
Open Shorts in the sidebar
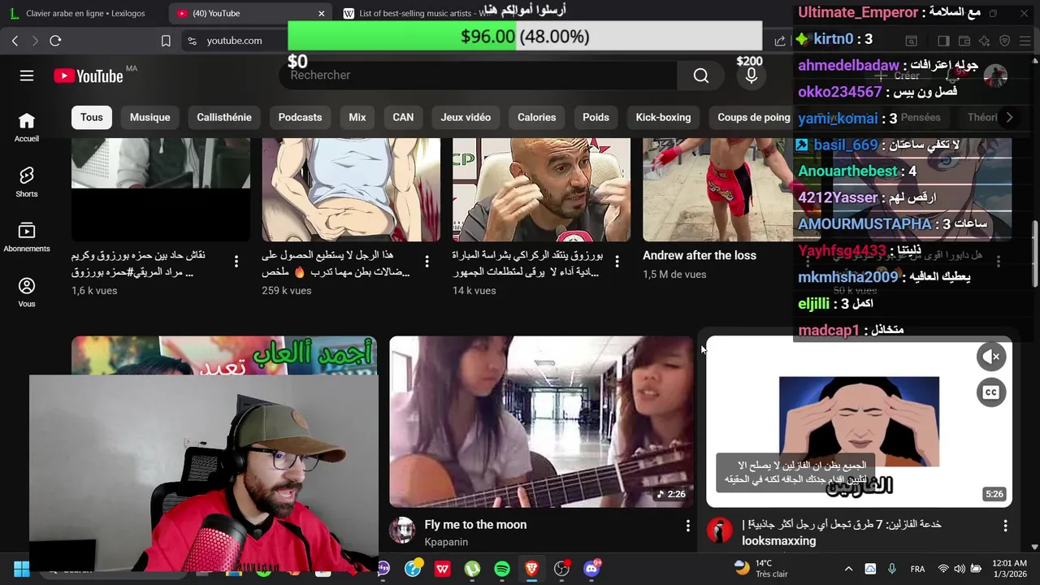(27, 182)
